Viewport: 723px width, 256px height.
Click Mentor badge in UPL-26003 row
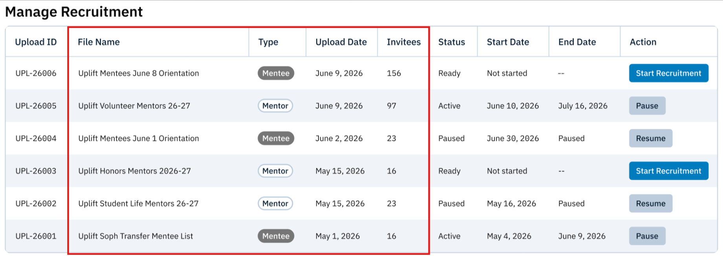pyautogui.click(x=275, y=171)
